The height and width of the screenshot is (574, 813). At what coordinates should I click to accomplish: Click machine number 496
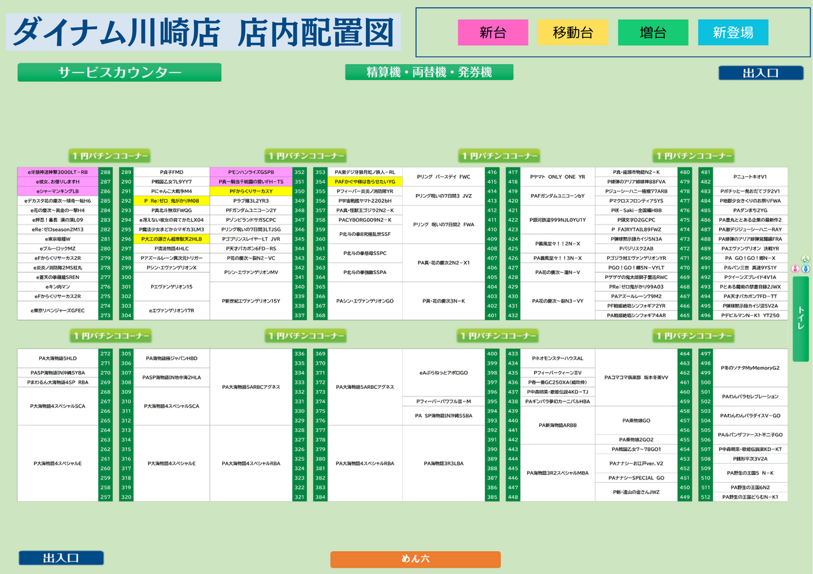(x=706, y=315)
